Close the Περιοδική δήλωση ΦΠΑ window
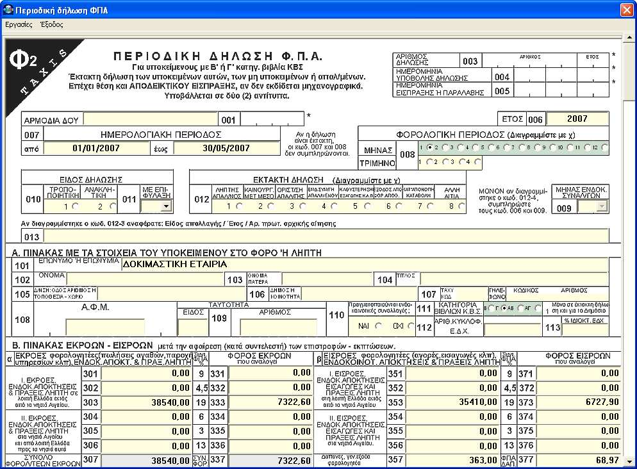The height and width of the screenshot is (469, 637). coord(627,10)
